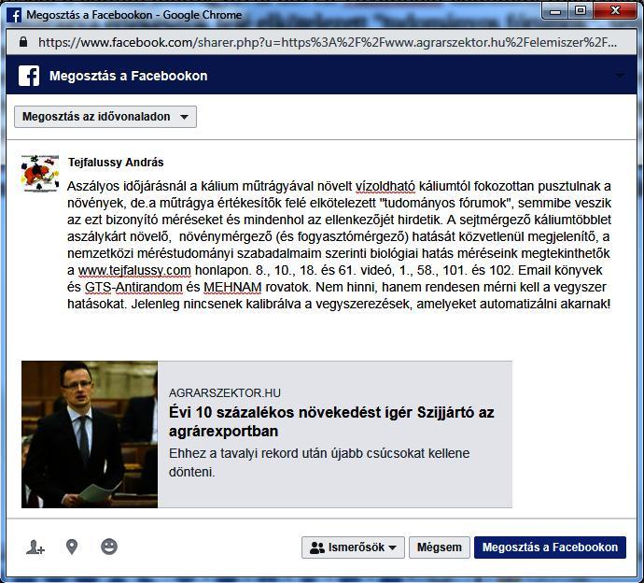Open the feeling/emoji smiley icon
The width and height of the screenshot is (644, 583).
click(x=109, y=547)
